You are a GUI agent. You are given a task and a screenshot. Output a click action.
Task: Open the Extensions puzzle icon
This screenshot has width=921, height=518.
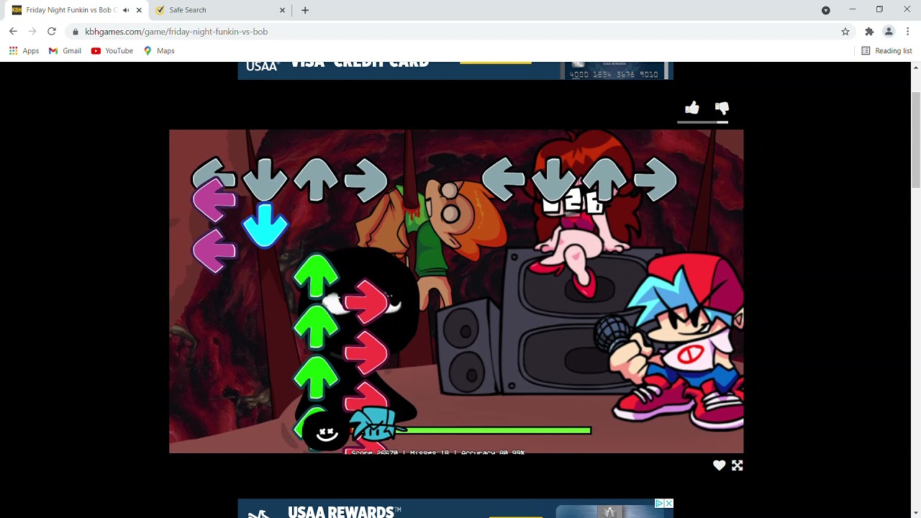(x=869, y=32)
